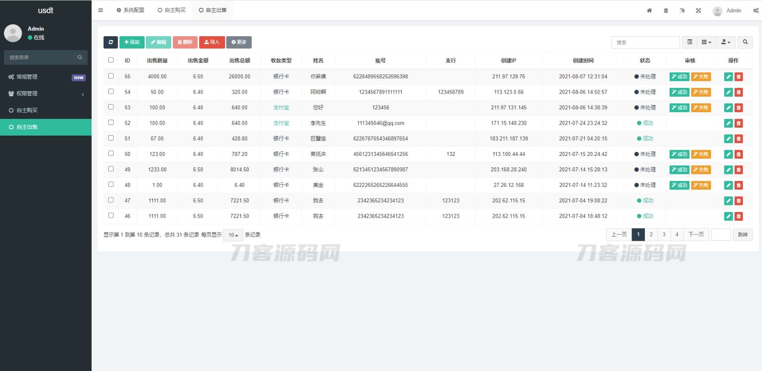Viewport: 762px width, 371px height.
Task: Open the export data dropdown
Action: (726, 42)
